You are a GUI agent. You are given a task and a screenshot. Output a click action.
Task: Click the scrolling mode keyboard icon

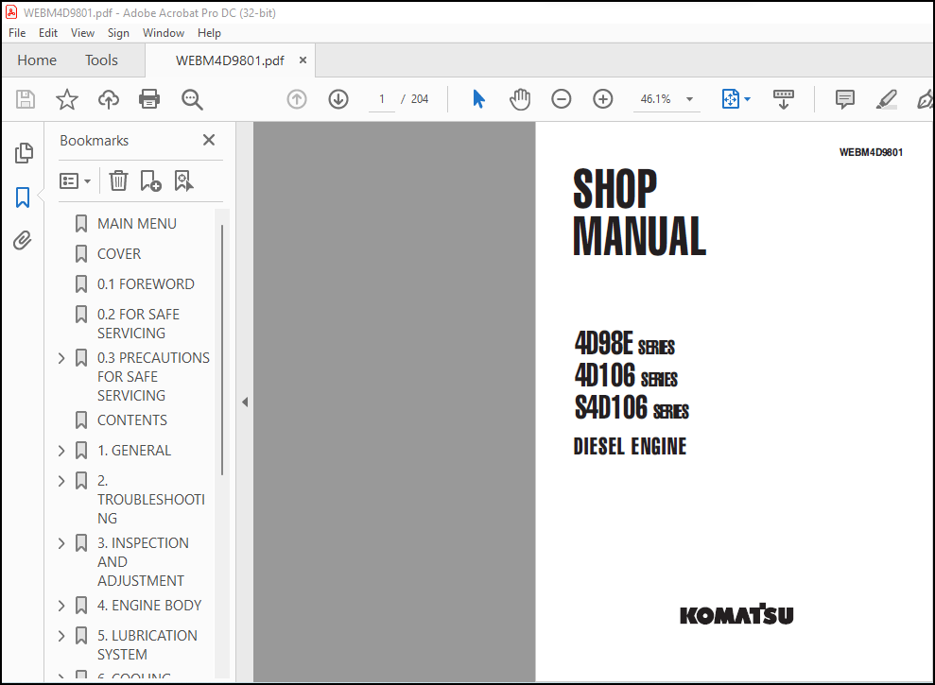[x=784, y=99]
